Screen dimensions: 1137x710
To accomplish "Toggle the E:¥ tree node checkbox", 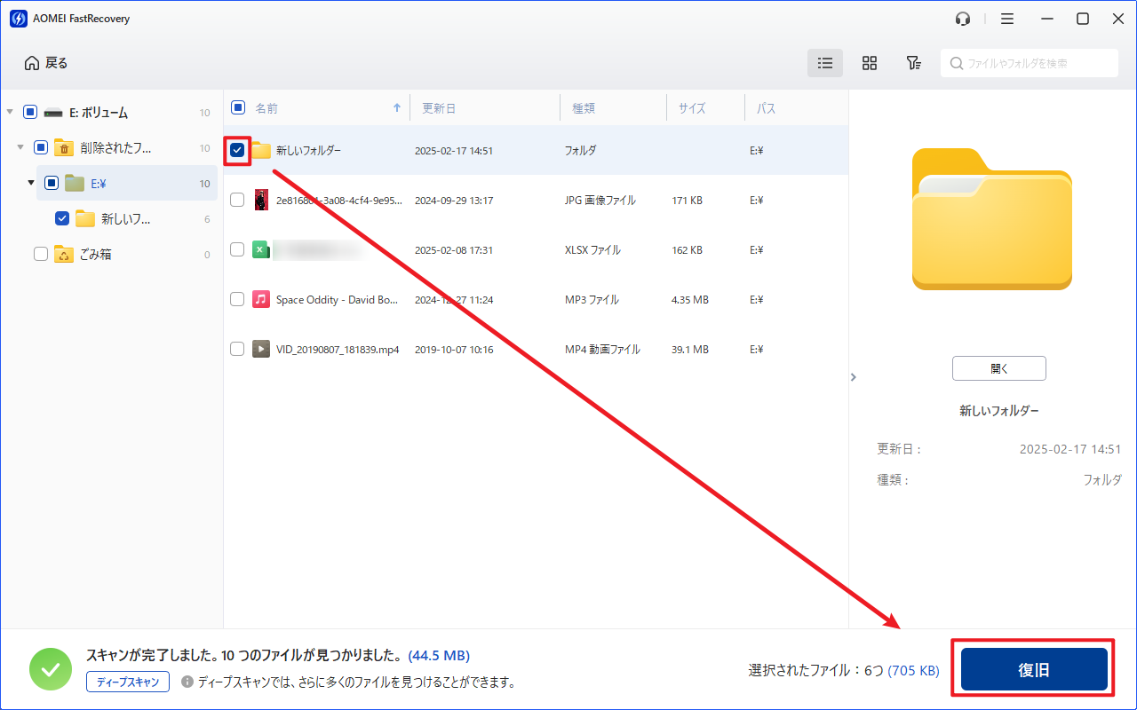I will coord(52,183).
